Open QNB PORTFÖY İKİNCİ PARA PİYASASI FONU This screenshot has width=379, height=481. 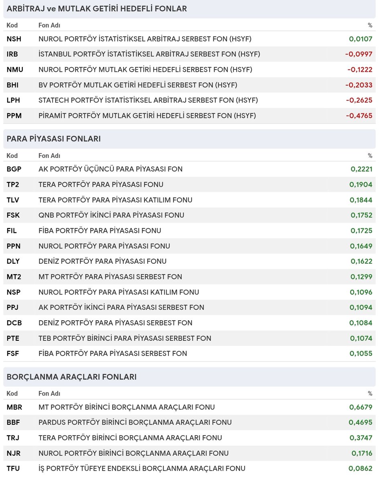111,215
